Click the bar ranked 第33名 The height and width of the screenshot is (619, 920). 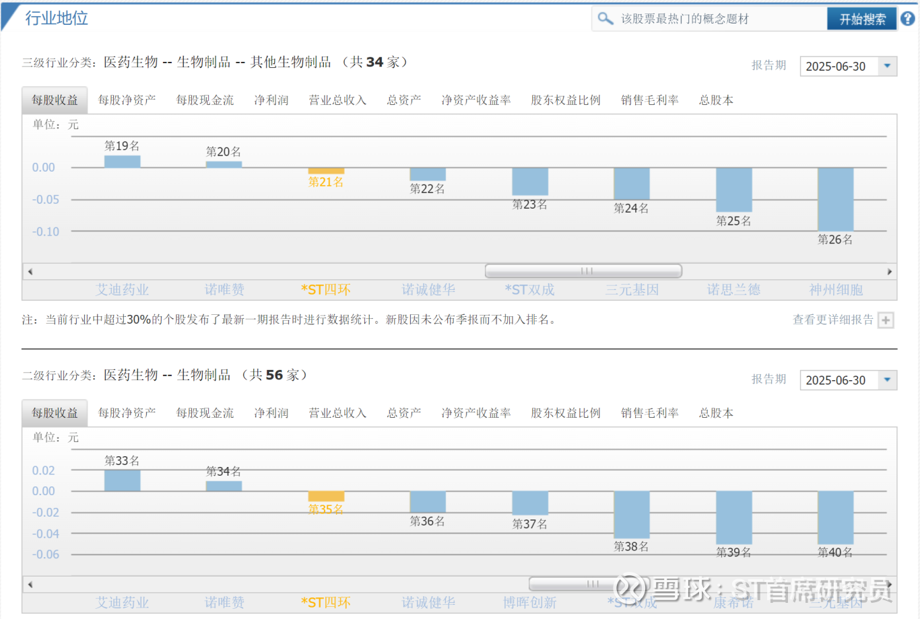[x=123, y=480]
